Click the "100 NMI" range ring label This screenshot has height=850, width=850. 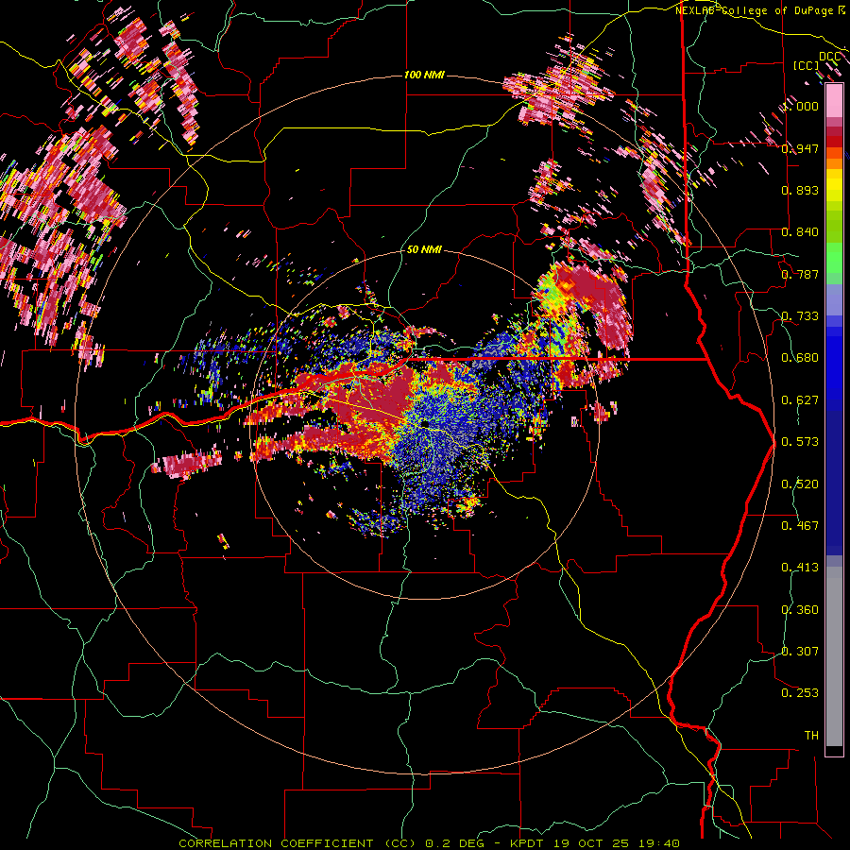(x=424, y=75)
